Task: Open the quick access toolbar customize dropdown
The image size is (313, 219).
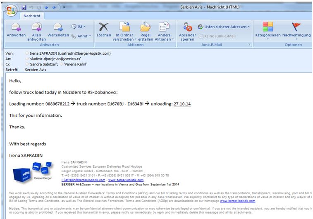Action: [64, 7]
